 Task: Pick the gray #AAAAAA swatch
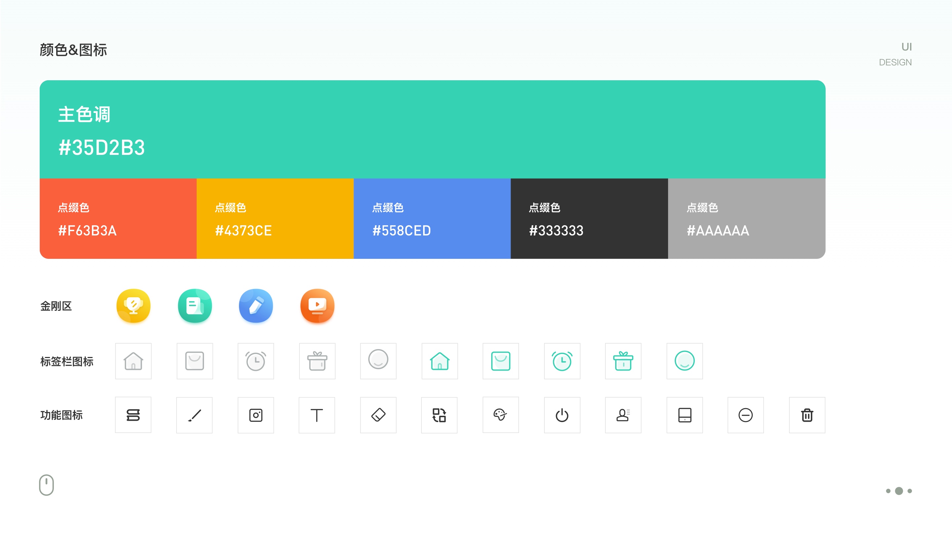click(746, 219)
